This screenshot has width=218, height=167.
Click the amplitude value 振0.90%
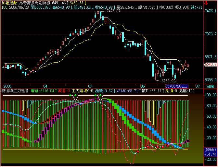[182, 7]
